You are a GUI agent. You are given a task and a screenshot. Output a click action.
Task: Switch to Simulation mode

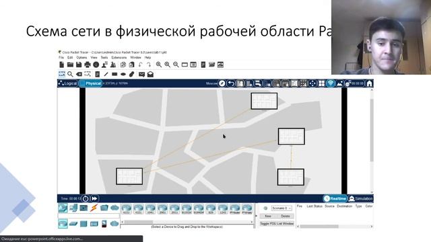[361, 198]
